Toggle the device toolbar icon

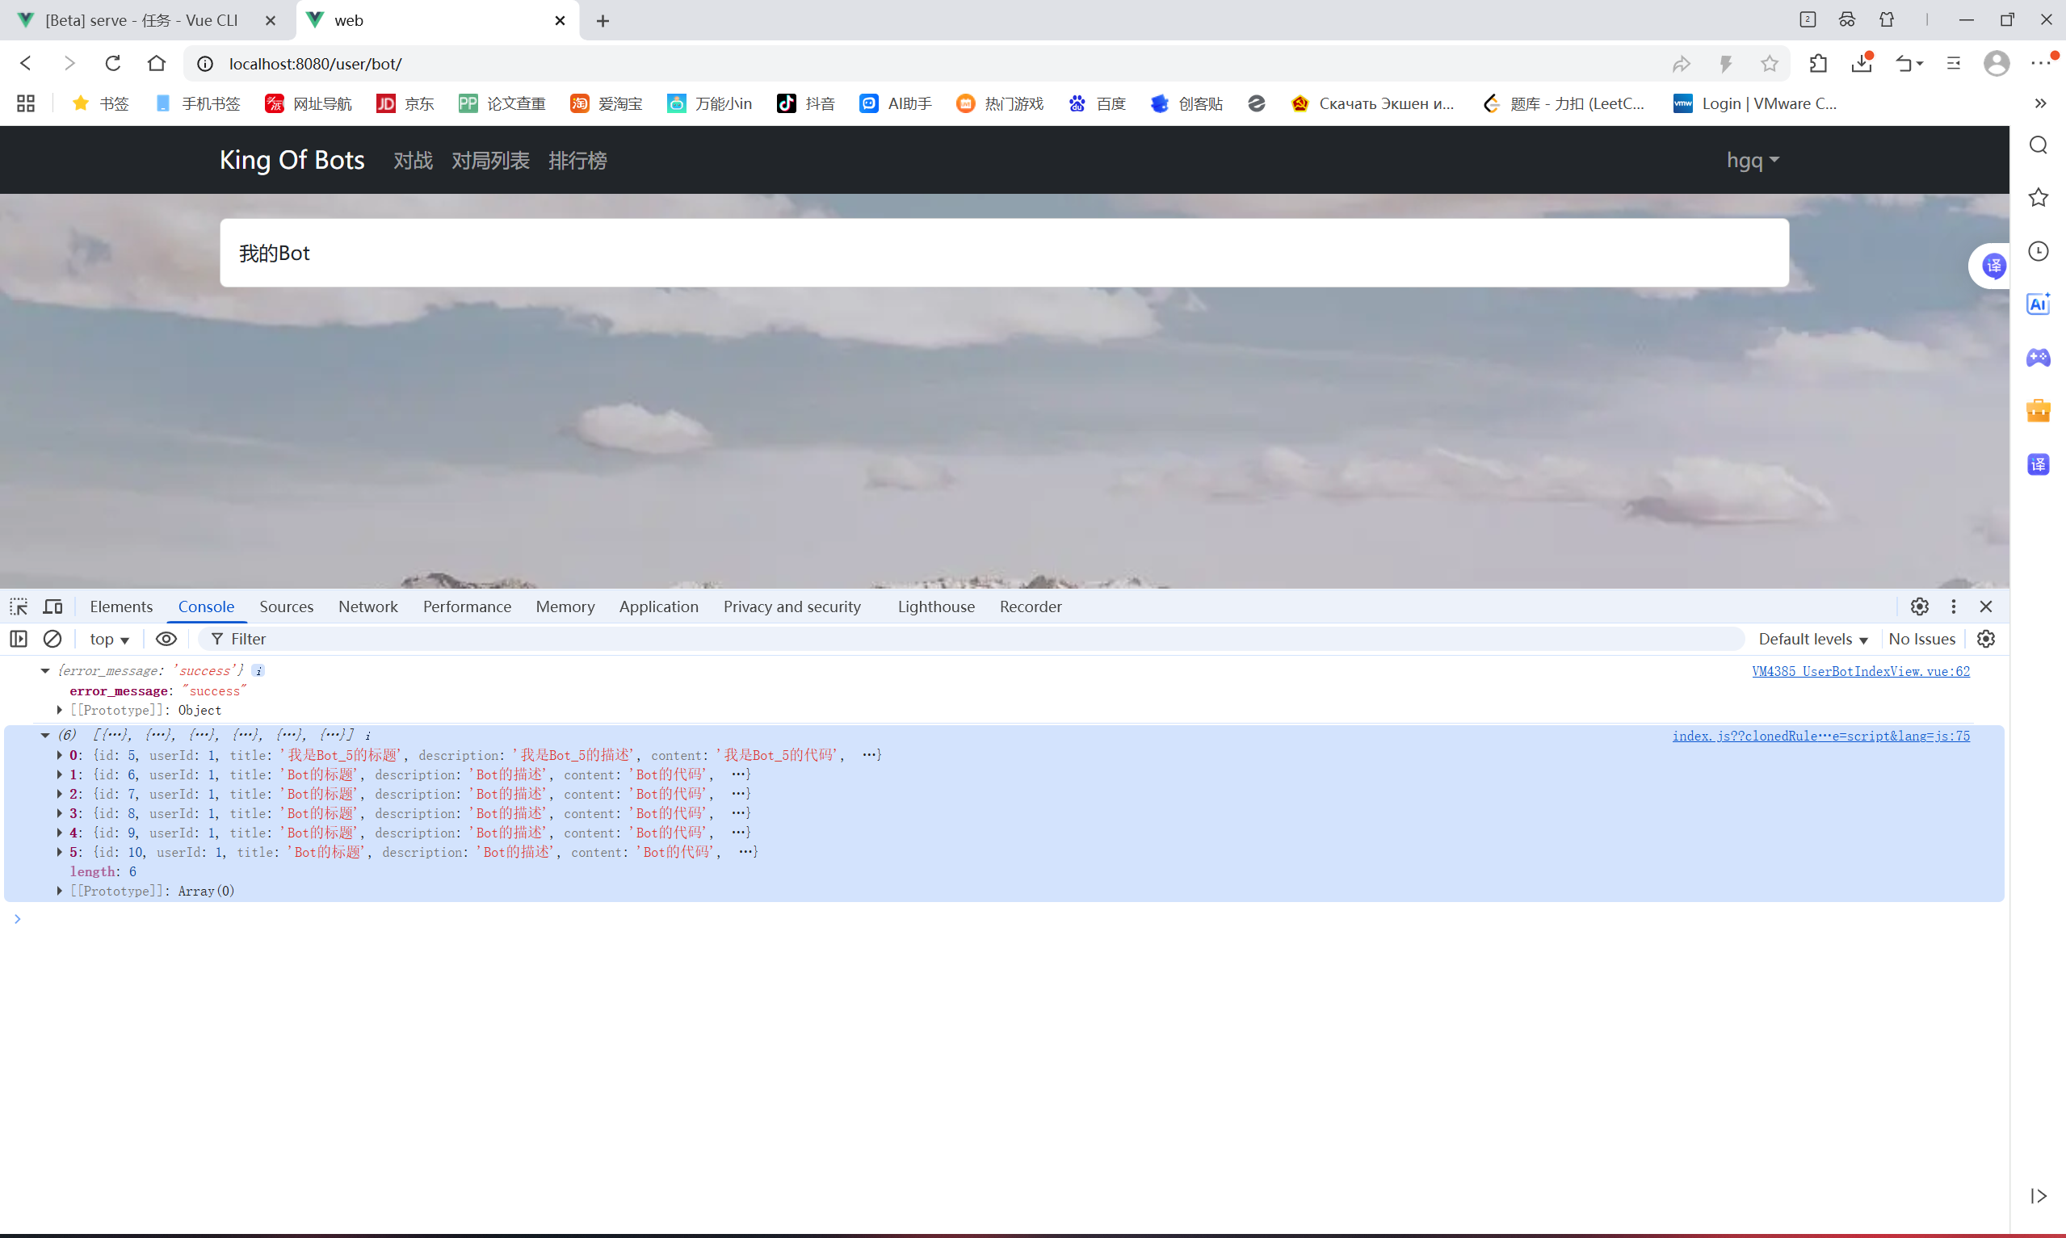coord(52,606)
